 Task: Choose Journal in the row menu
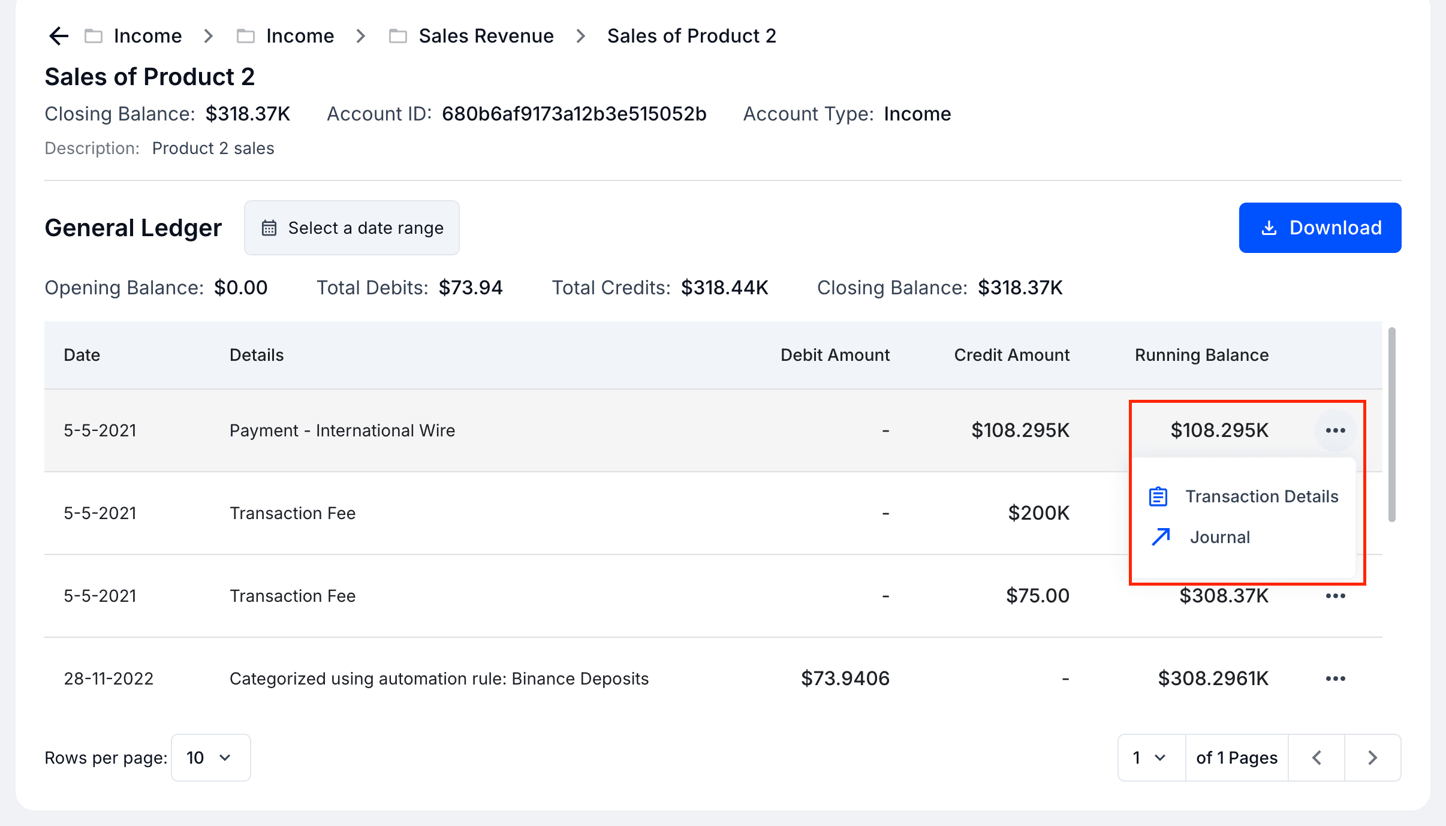(x=1219, y=537)
